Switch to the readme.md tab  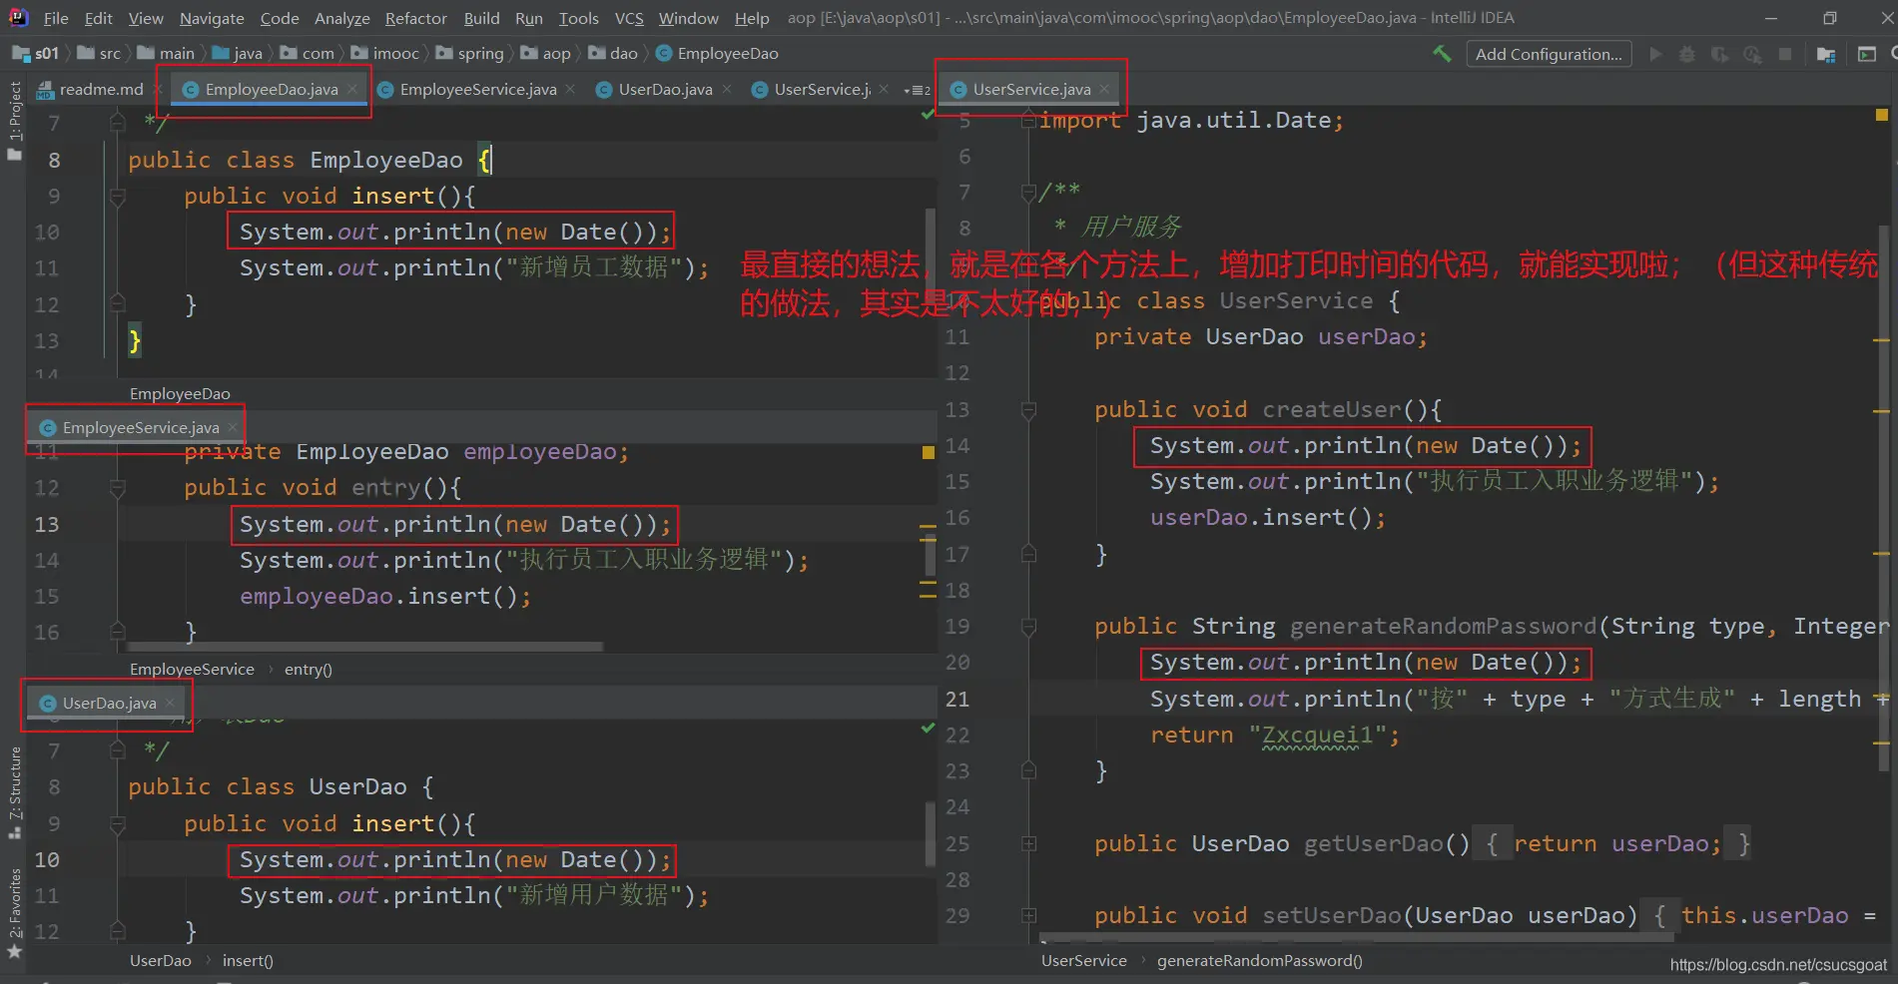tap(100, 89)
